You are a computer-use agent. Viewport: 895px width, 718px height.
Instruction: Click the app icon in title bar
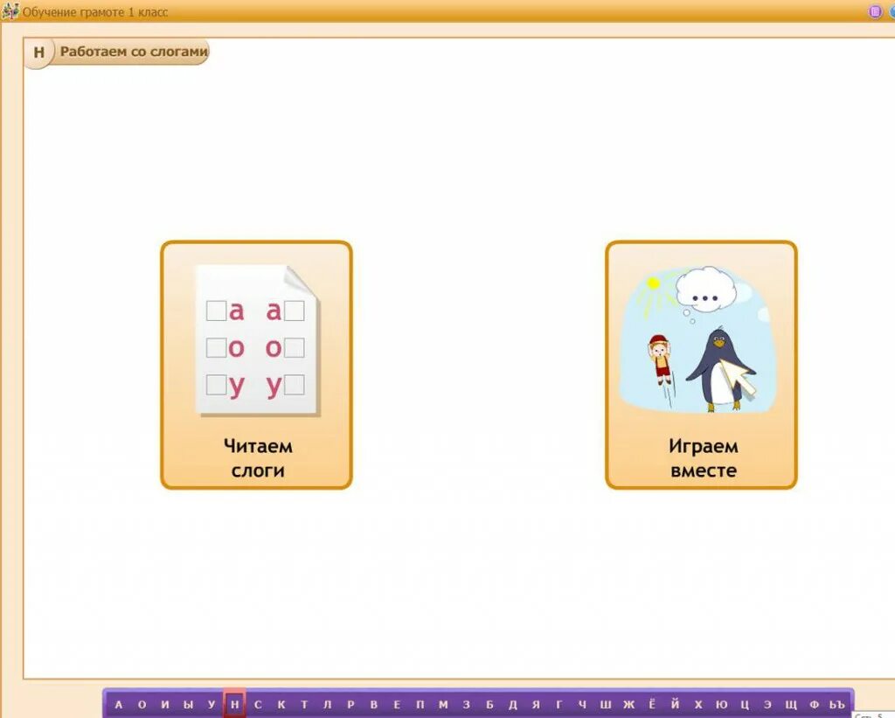[x=10, y=10]
